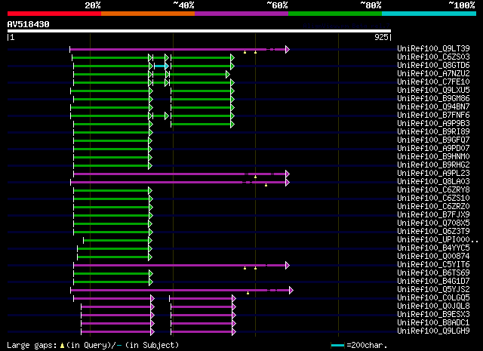Select the UniRef100_Q5YJS2 label

[433, 290]
